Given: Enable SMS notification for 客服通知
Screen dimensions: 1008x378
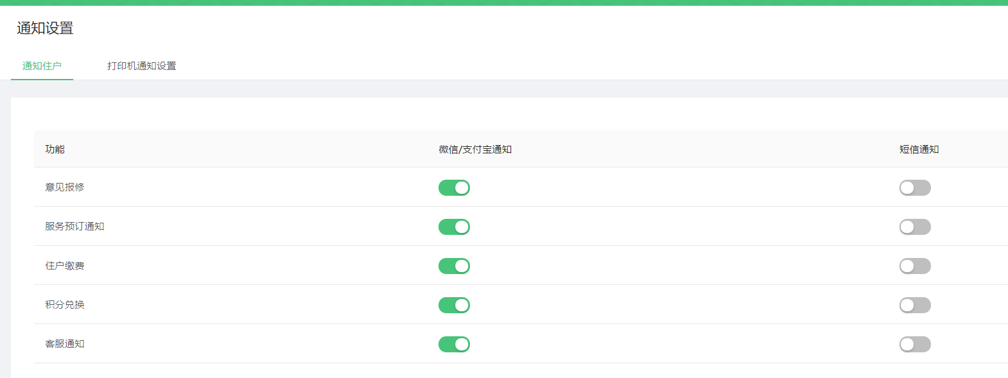Looking at the screenshot, I should tap(915, 344).
